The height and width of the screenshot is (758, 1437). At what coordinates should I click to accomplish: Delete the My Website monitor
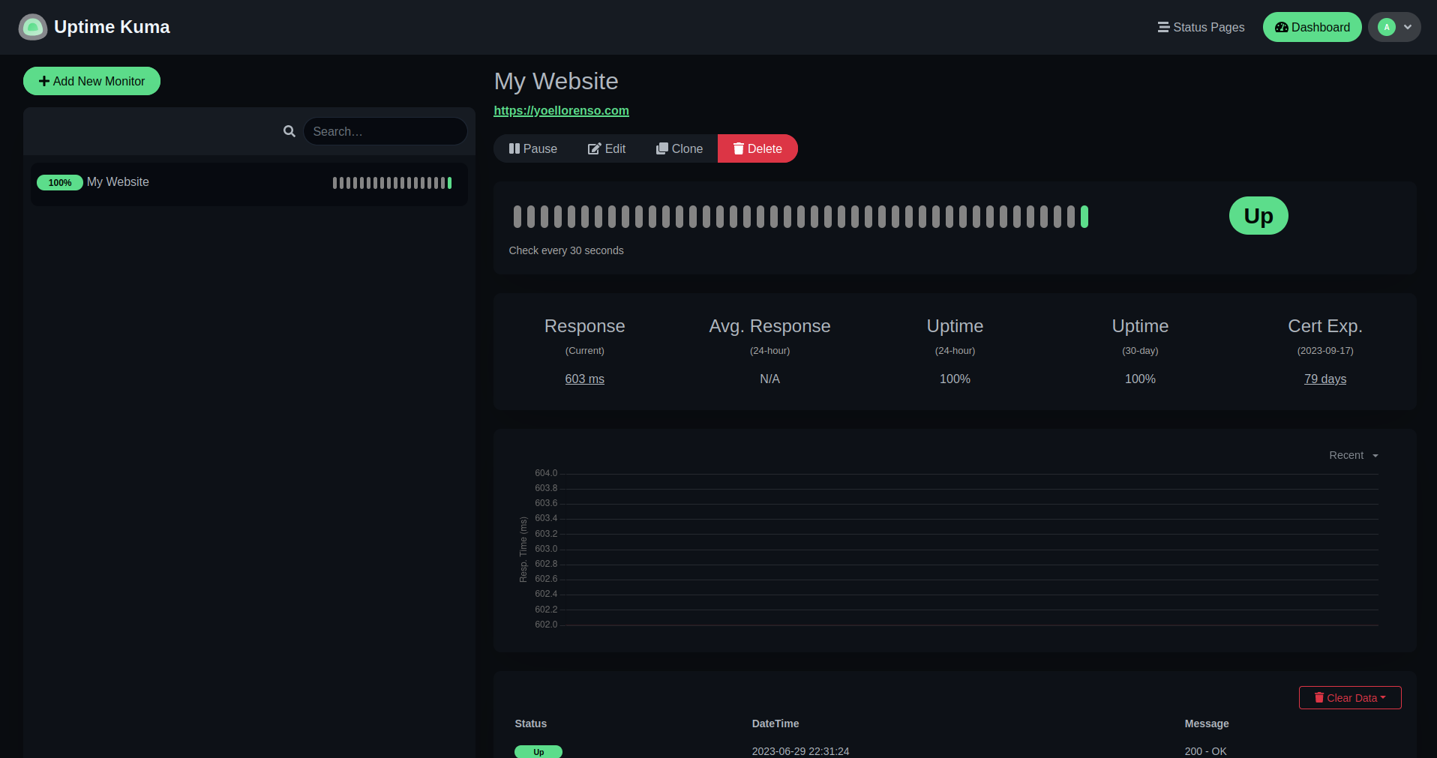(757, 148)
